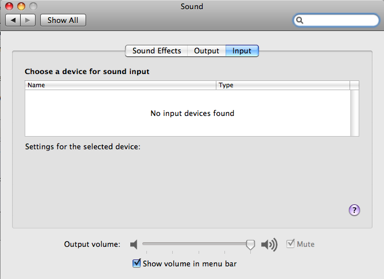Screen dimensions: 384x279
Task: Click the Show All button
Action: point(63,20)
